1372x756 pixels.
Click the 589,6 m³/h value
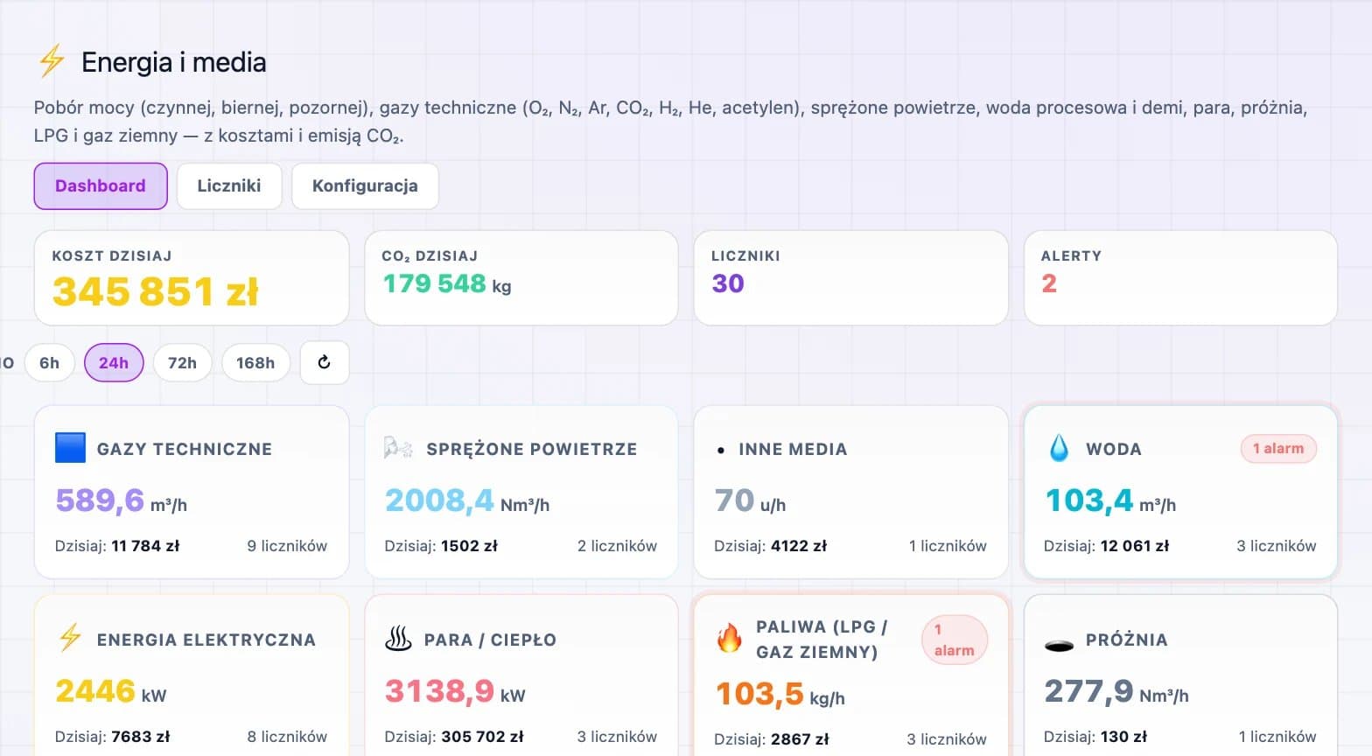[x=121, y=501]
